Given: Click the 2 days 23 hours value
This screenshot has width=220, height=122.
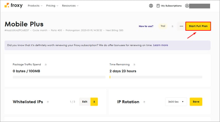Looking at the screenshot, I should point(123,71).
